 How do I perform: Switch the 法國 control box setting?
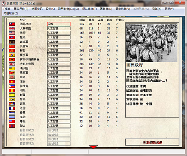[59, 108]
